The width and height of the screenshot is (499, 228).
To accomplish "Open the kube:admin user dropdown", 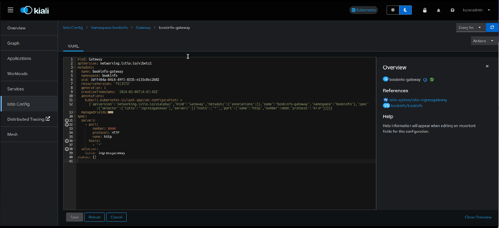I will pyautogui.click(x=476, y=10).
